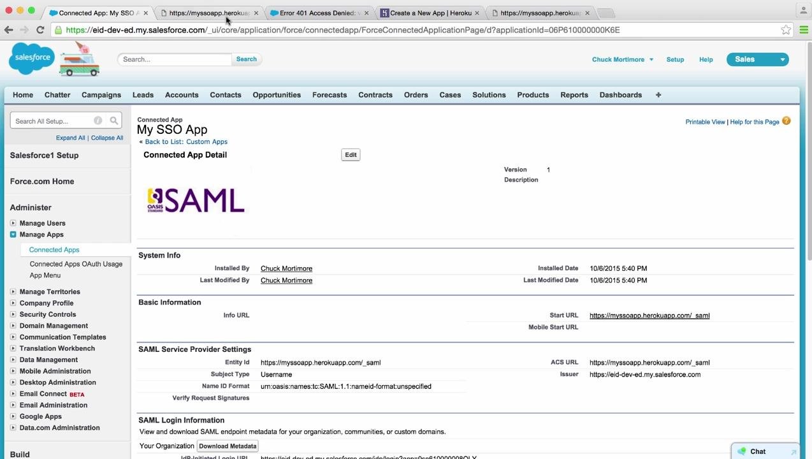Close the Connected App browser tab

pyautogui.click(x=145, y=13)
